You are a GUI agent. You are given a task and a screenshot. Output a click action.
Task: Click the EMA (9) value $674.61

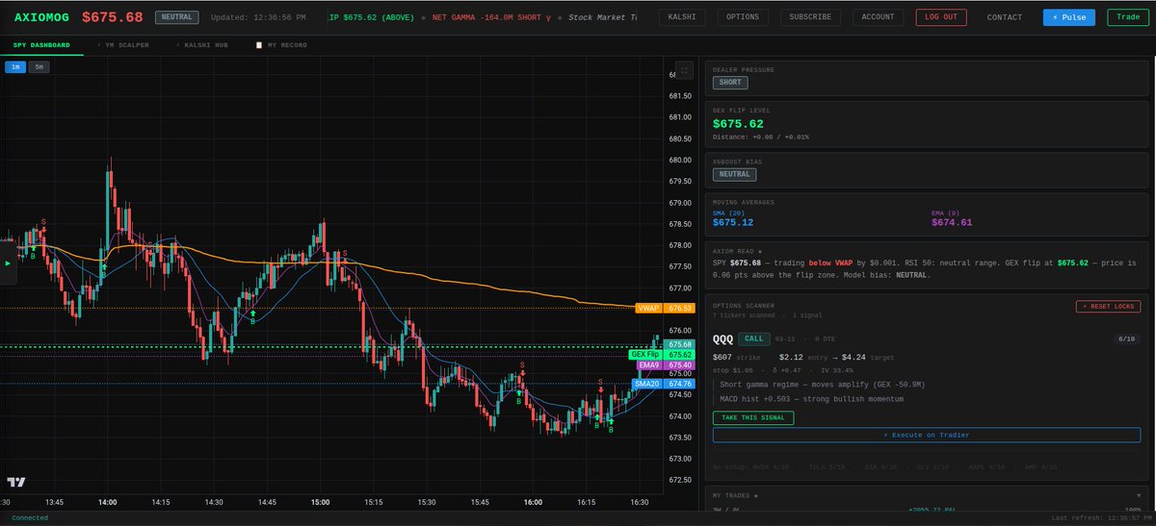tap(952, 222)
